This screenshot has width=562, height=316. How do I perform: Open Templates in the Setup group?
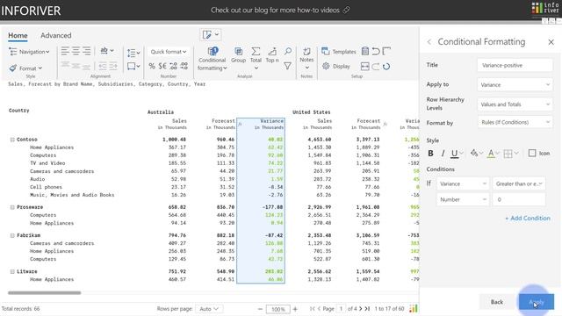click(339, 52)
